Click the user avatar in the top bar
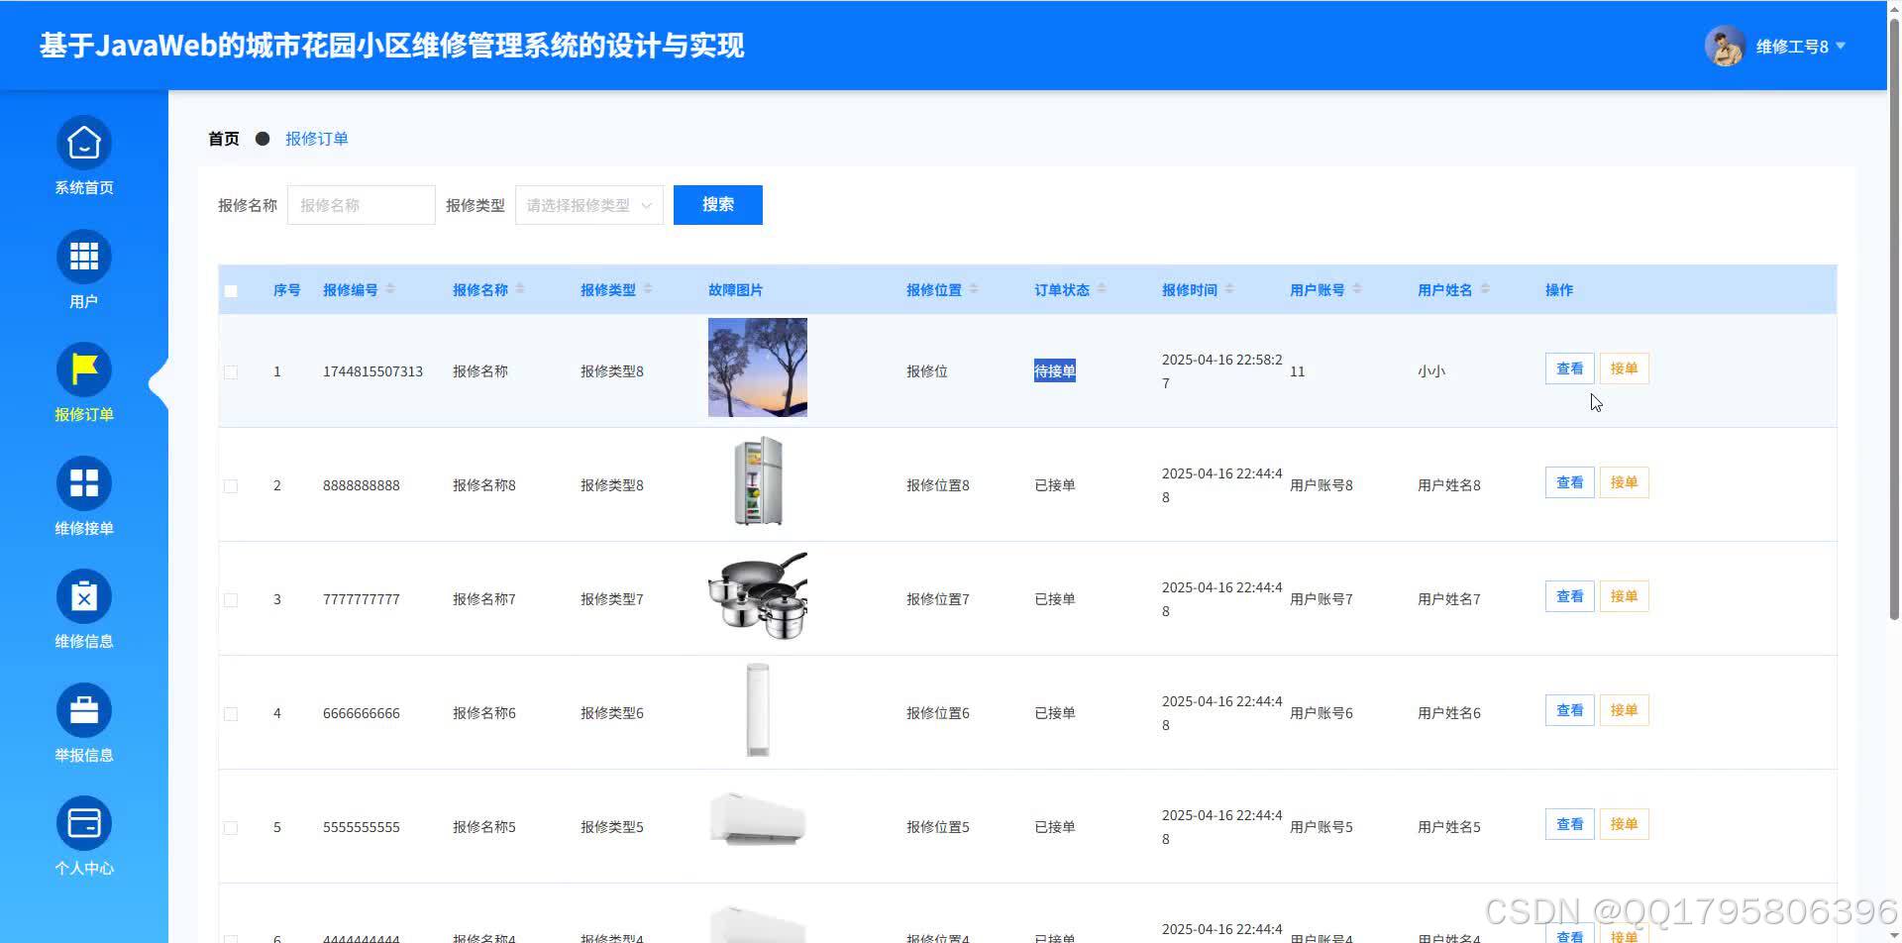The height and width of the screenshot is (943, 1902). [1724, 45]
